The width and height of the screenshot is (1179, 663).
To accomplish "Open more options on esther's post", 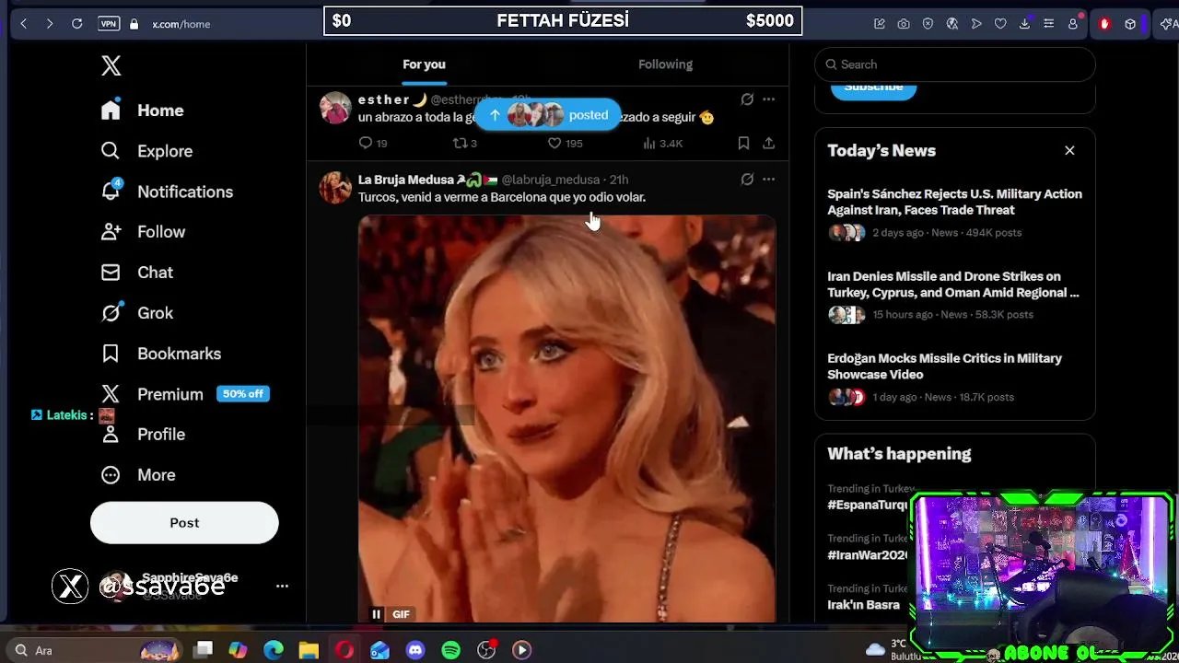I will pyautogui.click(x=768, y=99).
